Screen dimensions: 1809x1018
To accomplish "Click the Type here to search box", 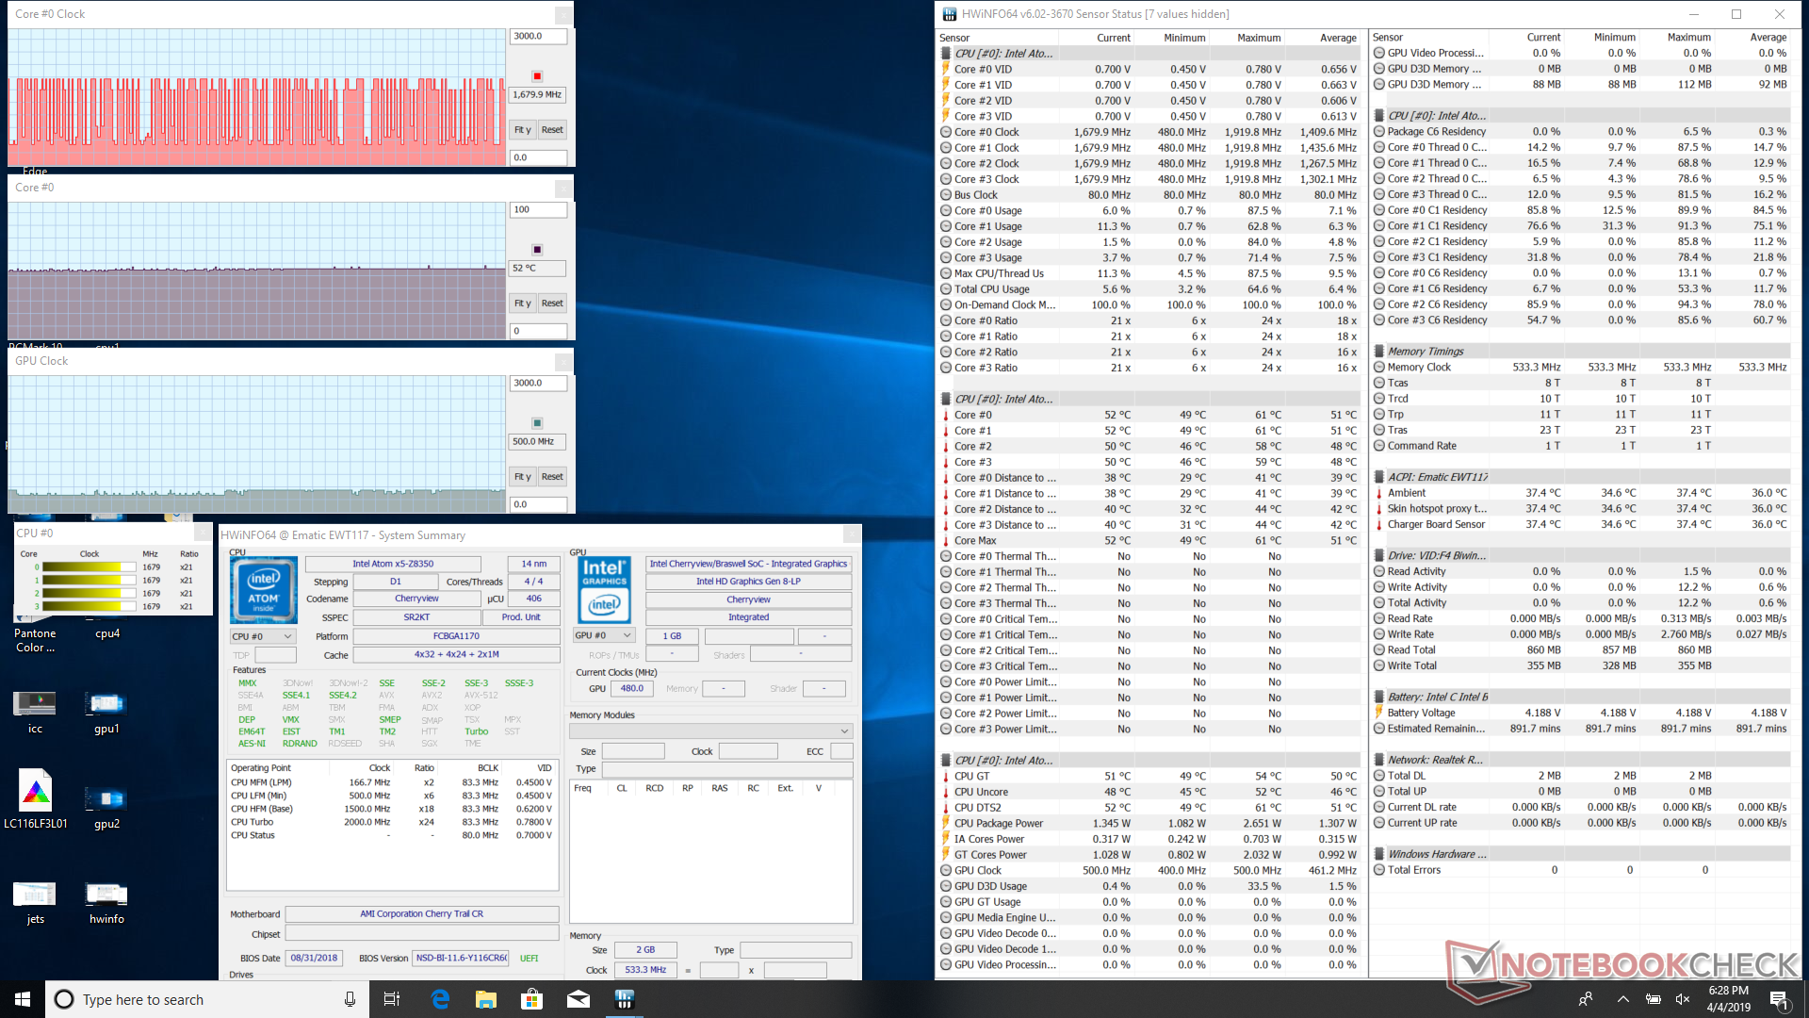I will (x=188, y=999).
